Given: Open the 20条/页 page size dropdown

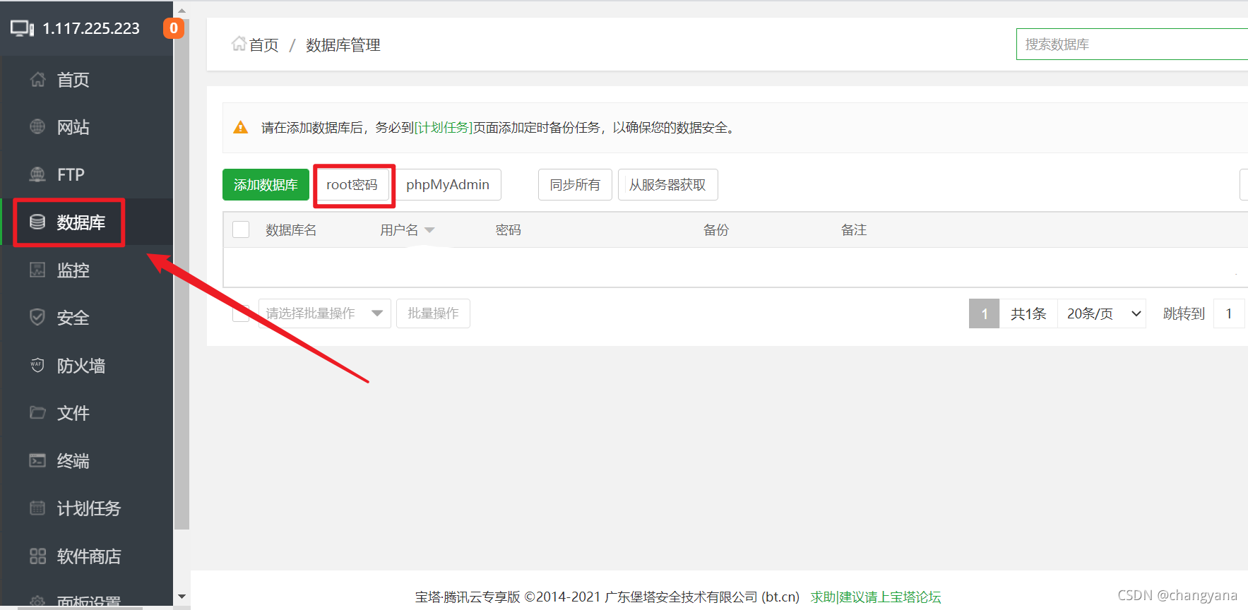Looking at the screenshot, I should [1102, 313].
